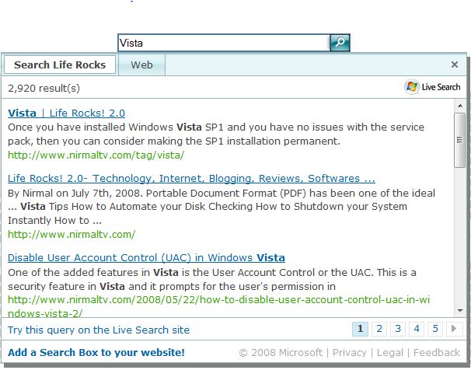Open the Legal link
The width and height of the screenshot is (471, 370).
pos(390,352)
